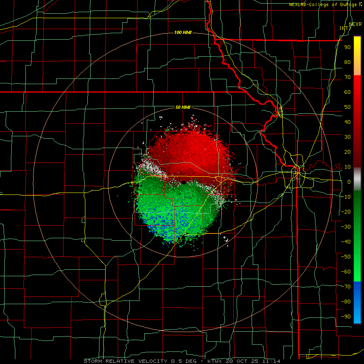Click the 50 value on velocity scale
The image size is (364, 364).
pyautogui.click(x=347, y=107)
